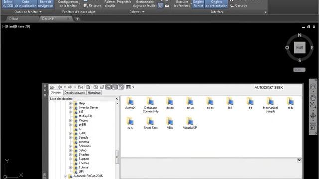This screenshot has height=179, width=319.
Task: Select the Orbit tool in navigation bar
Action: [x=313, y=116]
